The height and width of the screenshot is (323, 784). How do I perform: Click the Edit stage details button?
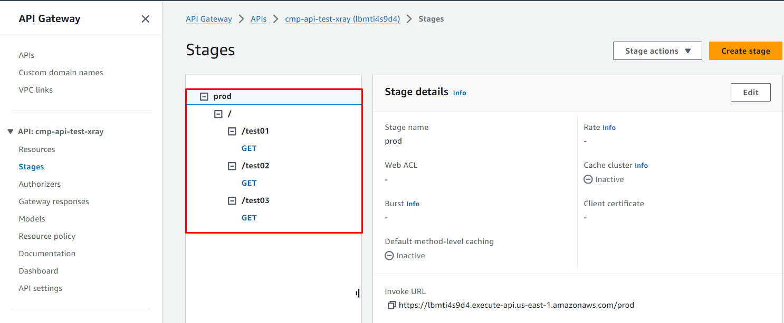click(x=750, y=93)
